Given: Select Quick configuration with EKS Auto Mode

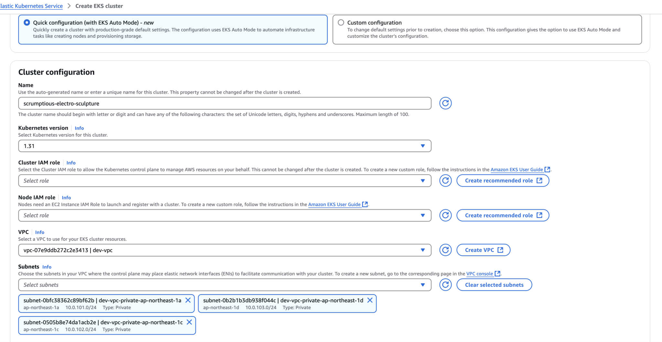Looking at the screenshot, I should pos(27,23).
